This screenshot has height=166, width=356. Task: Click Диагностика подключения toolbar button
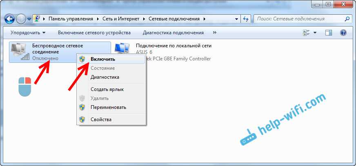click(173, 33)
